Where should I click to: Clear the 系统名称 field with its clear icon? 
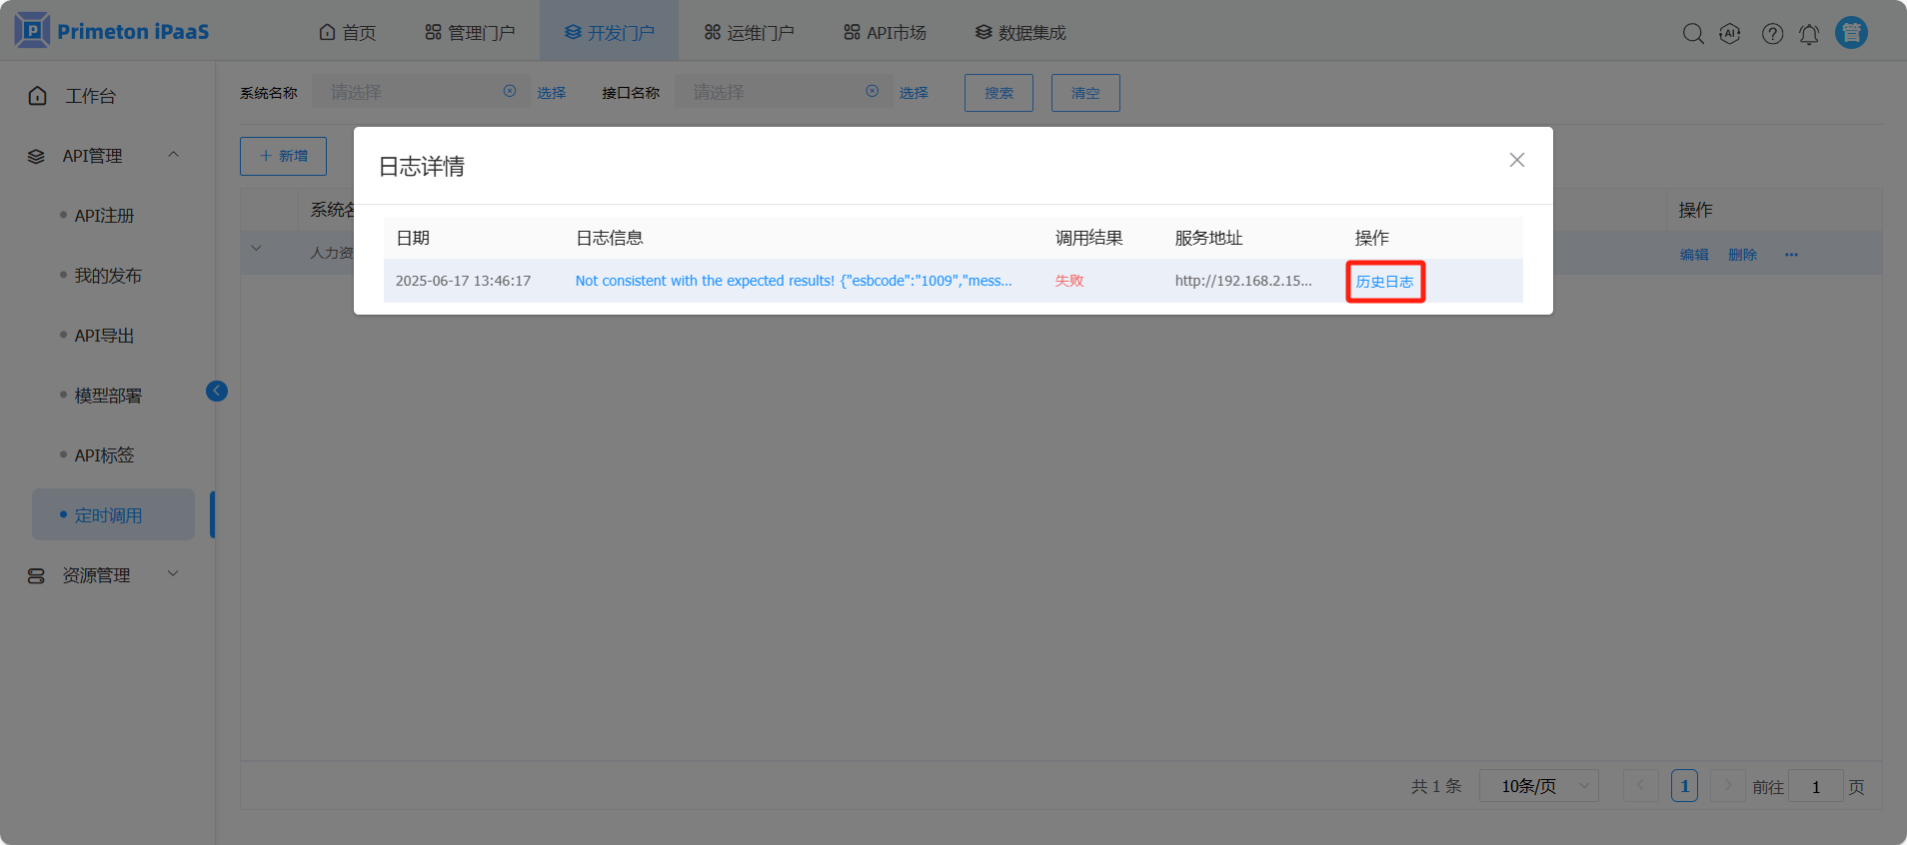tap(510, 92)
